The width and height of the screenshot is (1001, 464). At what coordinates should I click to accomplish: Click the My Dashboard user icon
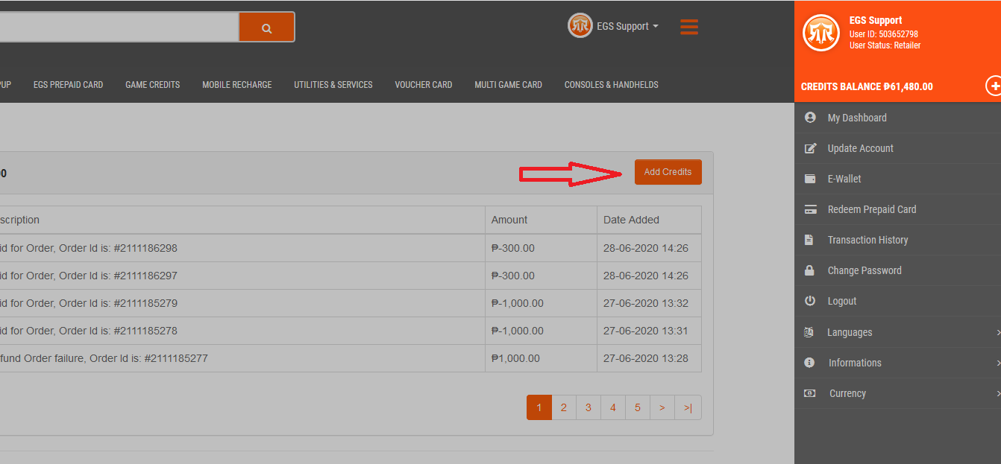pos(810,118)
